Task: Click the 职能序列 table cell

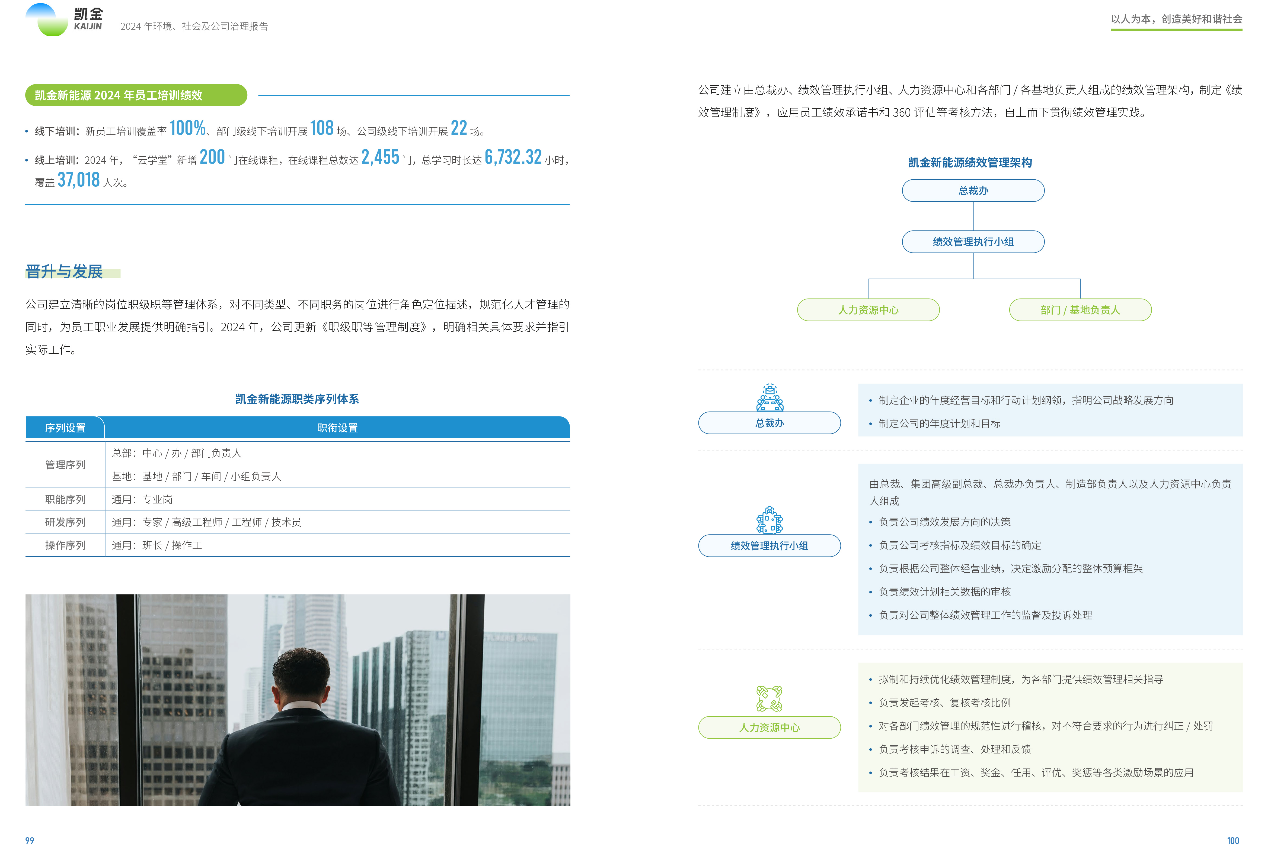Action: pyautogui.click(x=65, y=499)
